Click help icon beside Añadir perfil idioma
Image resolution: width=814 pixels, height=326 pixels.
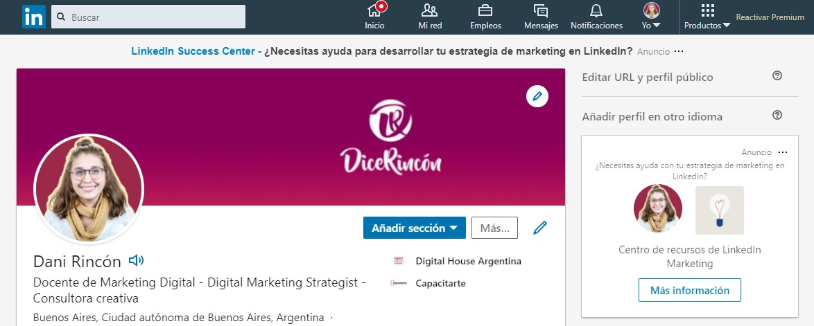click(x=777, y=115)
